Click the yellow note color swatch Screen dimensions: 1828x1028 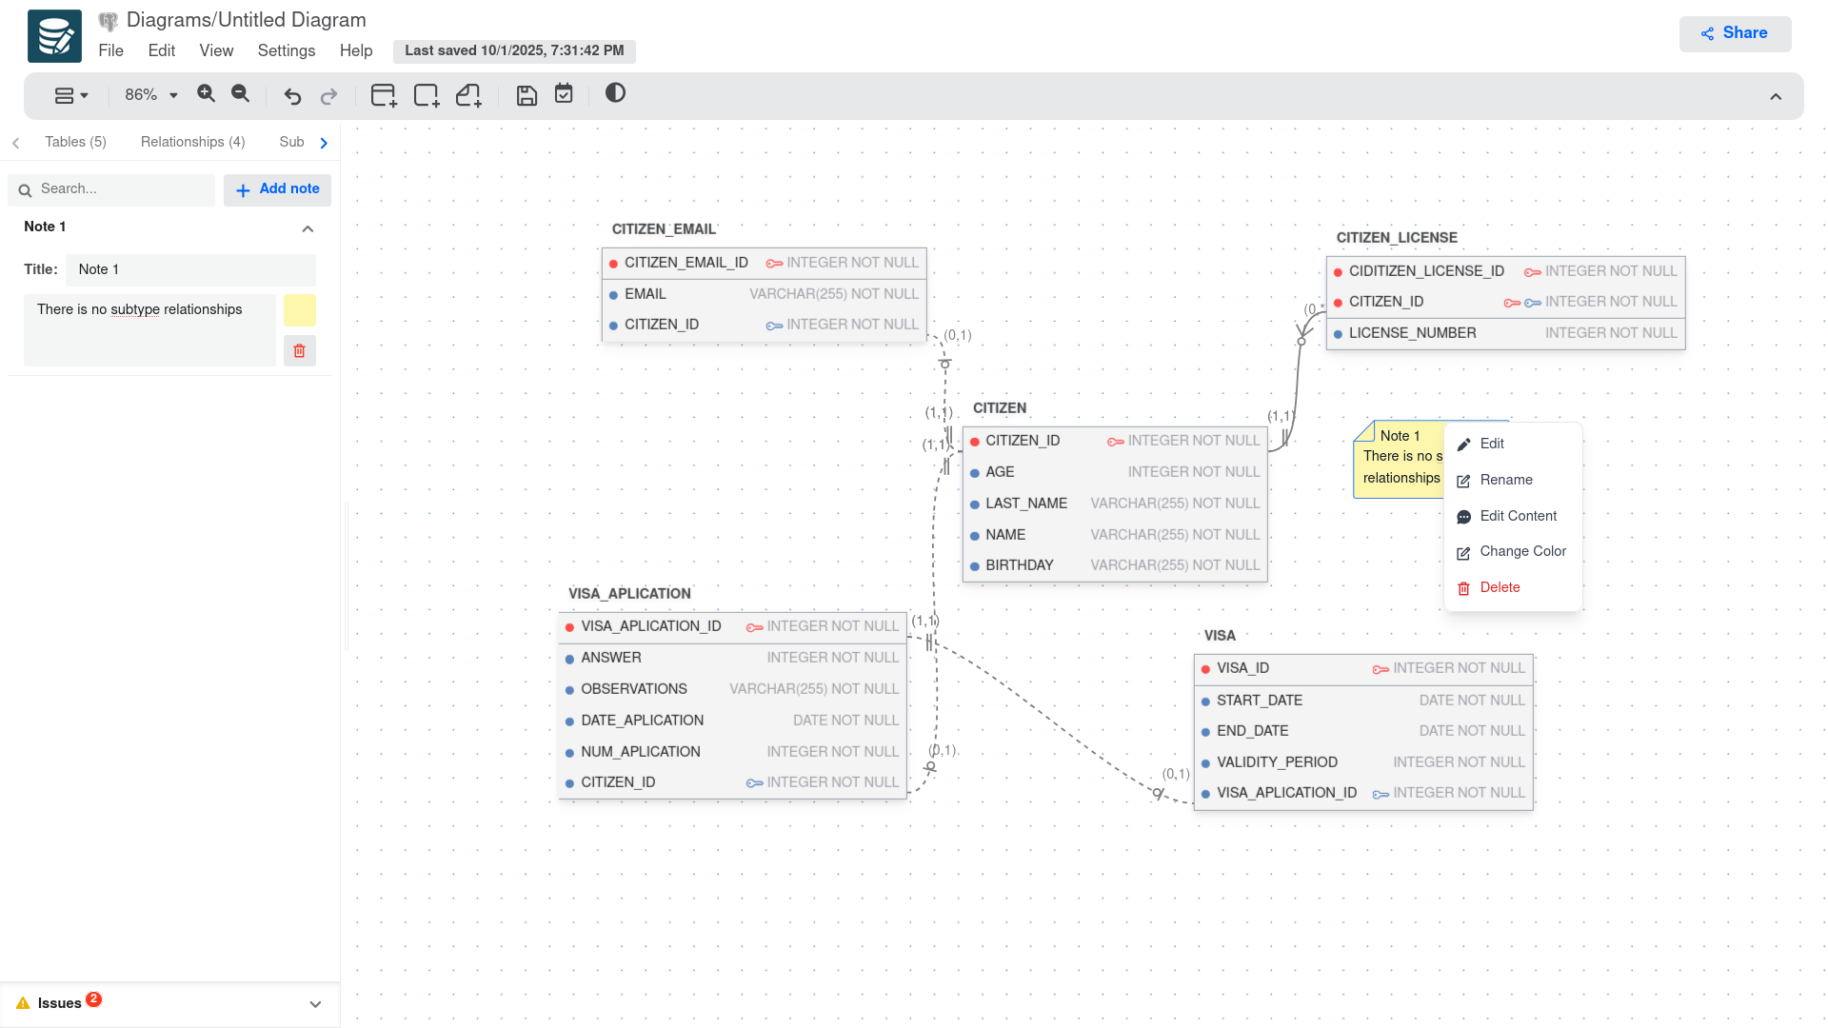tap(299, 310)
